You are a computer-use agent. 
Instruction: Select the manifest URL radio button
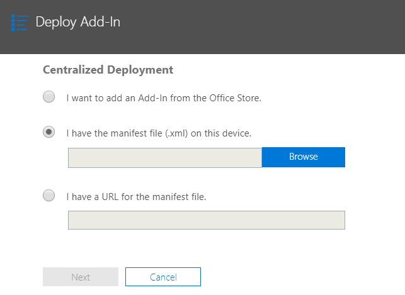48,196
